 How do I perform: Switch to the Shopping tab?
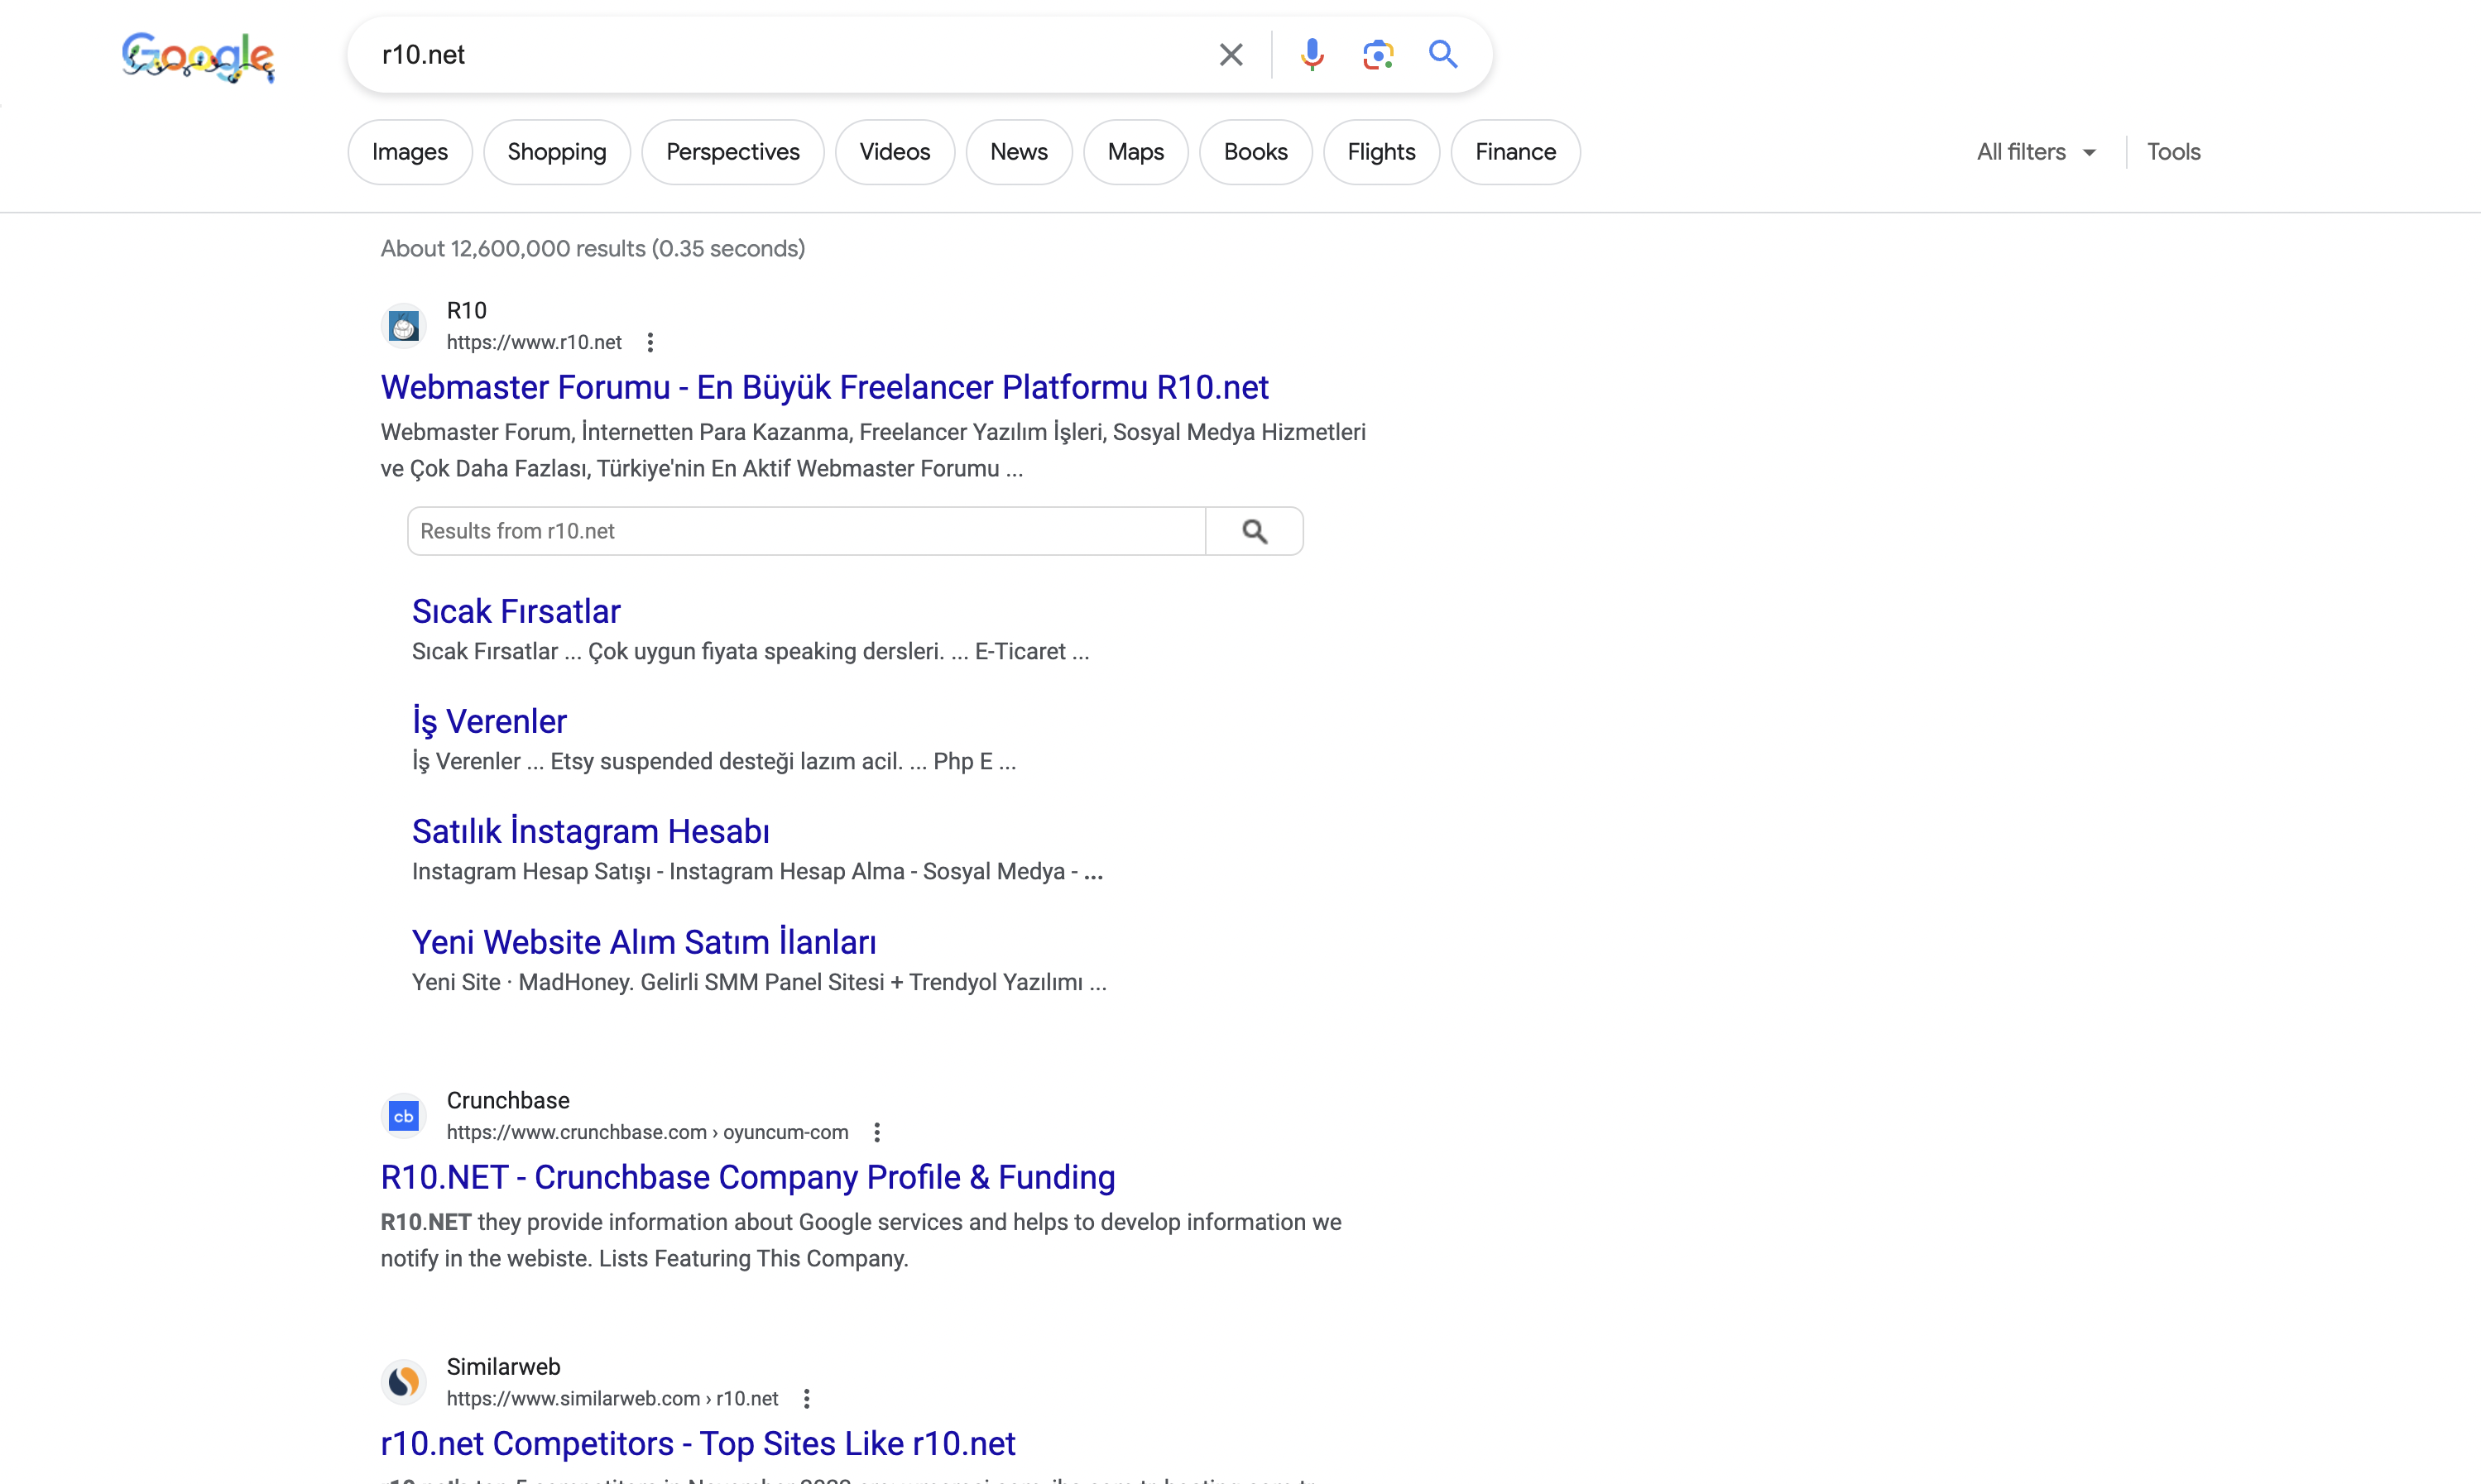557,152
